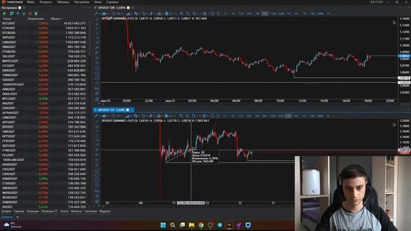This screenshot has width=411, height=231.
Task: Move selected ticker up in watchlist
Action: pyautogui.click(x=18, y=13)
